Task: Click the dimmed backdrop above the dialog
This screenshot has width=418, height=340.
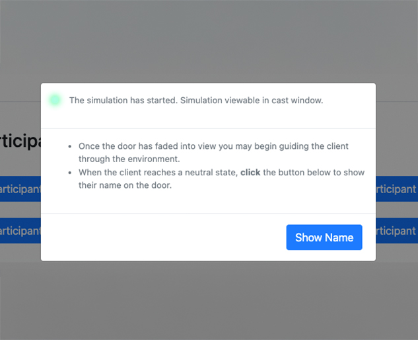Action: coord(209,40)
